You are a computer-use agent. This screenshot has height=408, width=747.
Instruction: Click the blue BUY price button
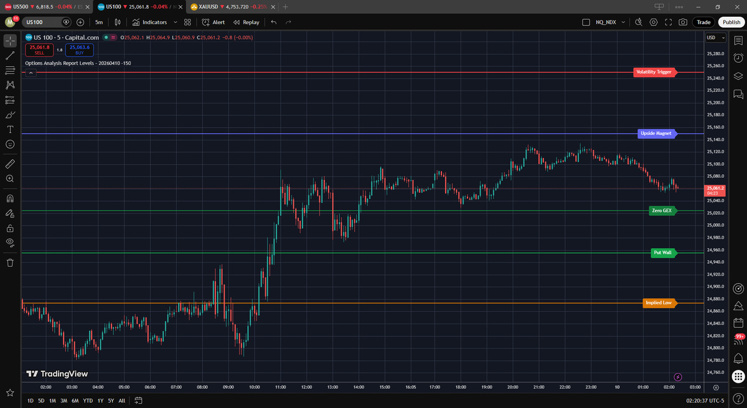(x=79, y=50)
